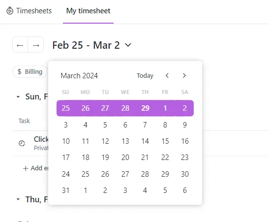This screenshot has width=269, height=222.
Task: Collapse the Sun day section
Action: pos(18,96)
